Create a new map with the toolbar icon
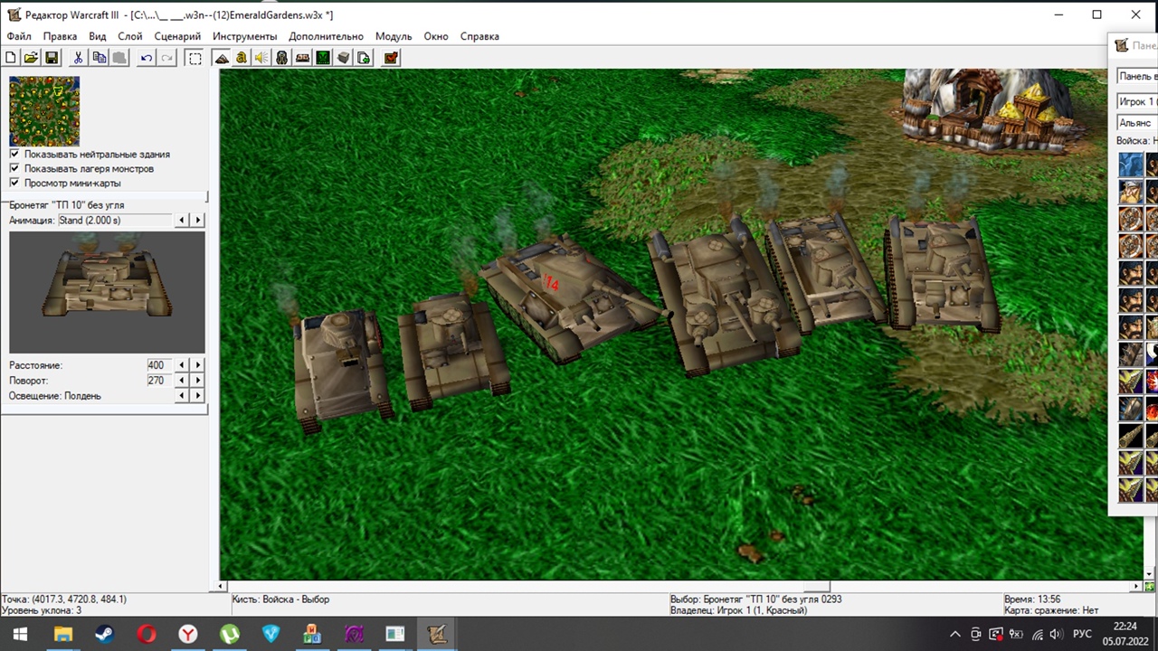1158x651 pixels. click(x=11, y=58)
